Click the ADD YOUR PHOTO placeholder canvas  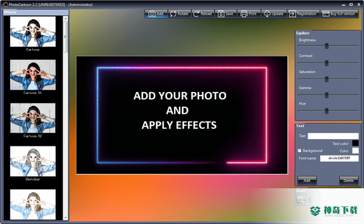click(x=182, y=115)
